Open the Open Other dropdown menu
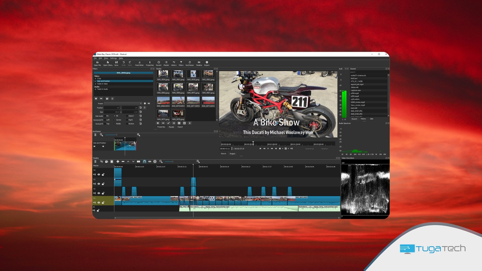The image size is (482, 271). click(108, 63)
